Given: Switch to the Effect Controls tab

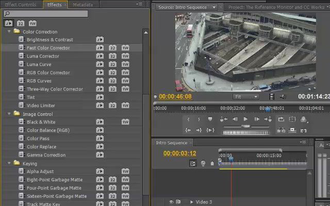Looking at the screenshot, I should (x=21, y=5).
